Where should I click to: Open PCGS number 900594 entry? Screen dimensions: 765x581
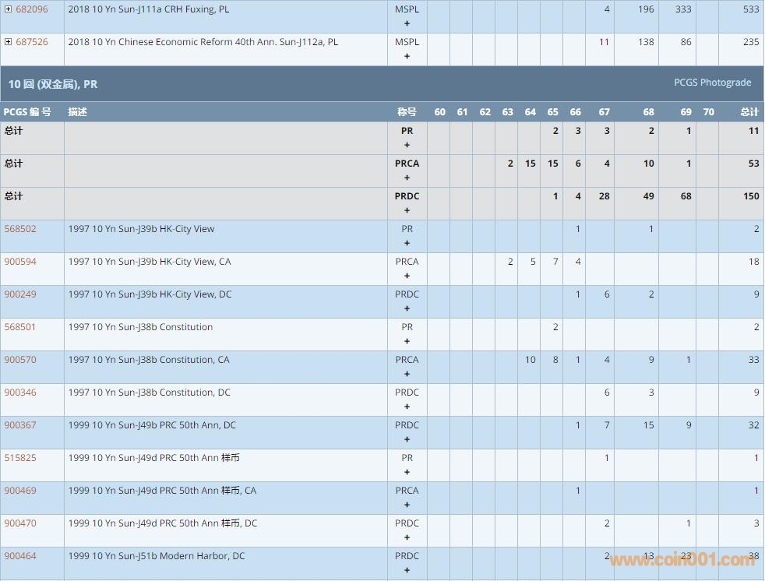20,262
